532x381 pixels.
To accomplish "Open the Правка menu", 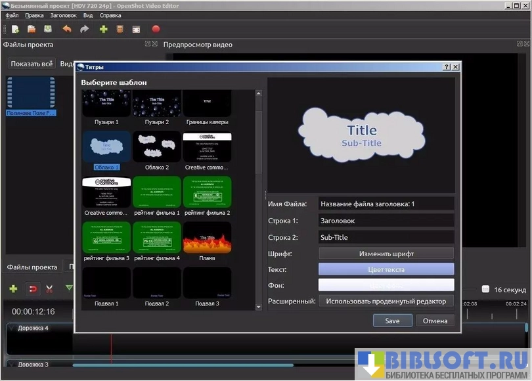I will point(34,14).
